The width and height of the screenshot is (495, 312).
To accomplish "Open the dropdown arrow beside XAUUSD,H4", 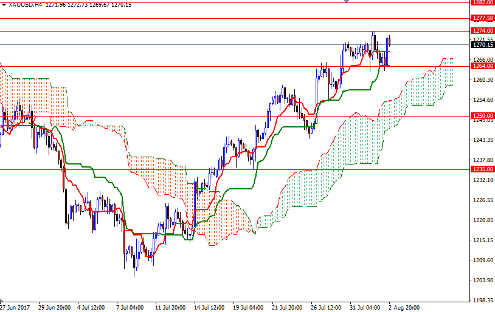I will [4, 4].
